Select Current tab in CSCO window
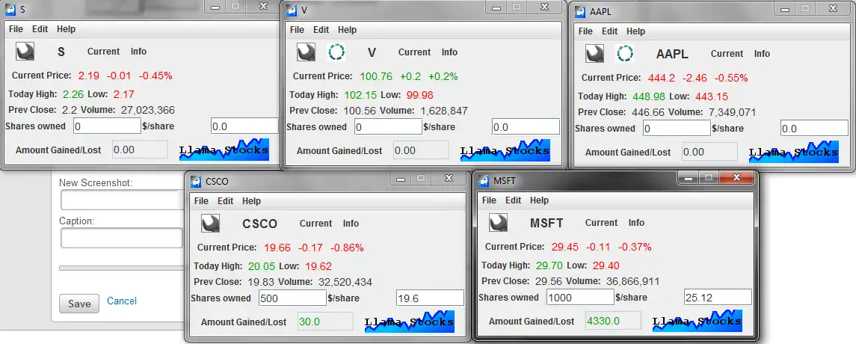 [x=316, y=224]
